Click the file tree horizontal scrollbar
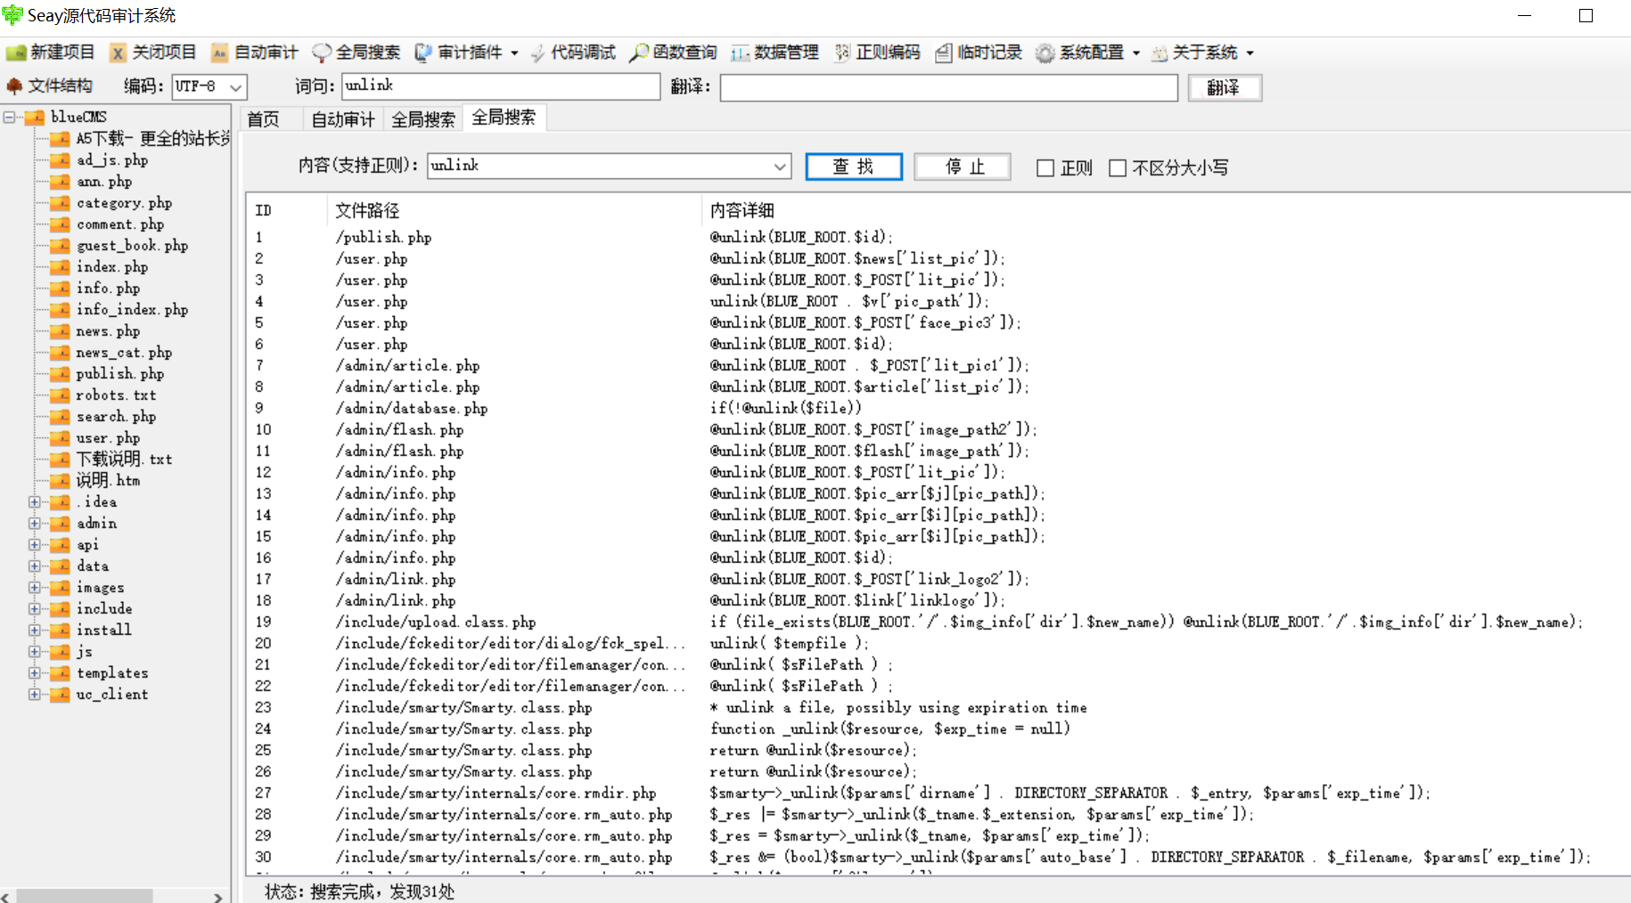 pyautogui.click(x=85, y=896)
